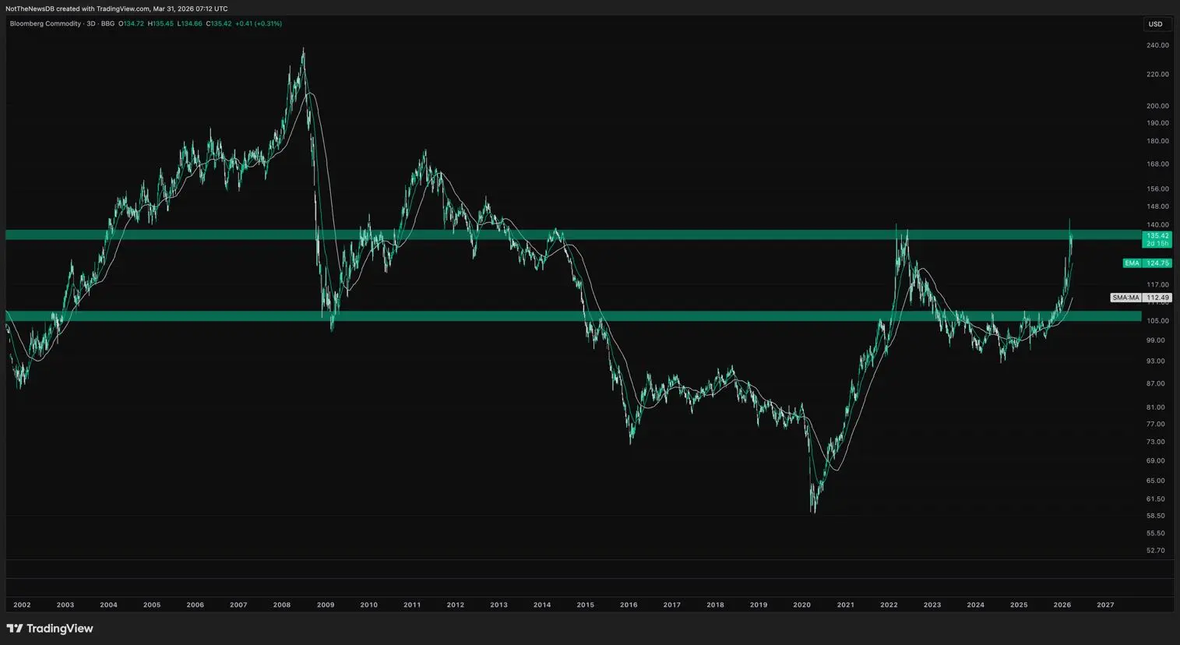This screenshot has width=1180, height=645.
Task: Click the 52.70 price axis label
Action: (x=1156, y=551)
